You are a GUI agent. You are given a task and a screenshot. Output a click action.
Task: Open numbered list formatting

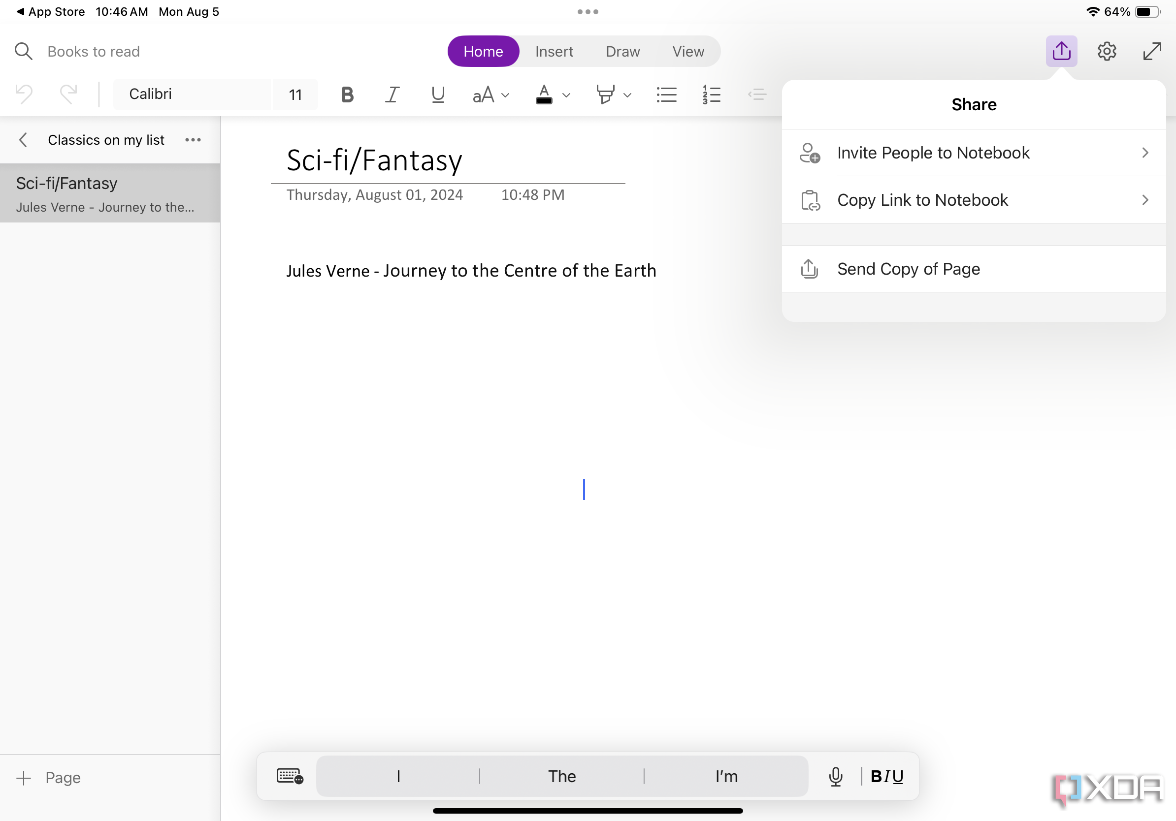712,94
